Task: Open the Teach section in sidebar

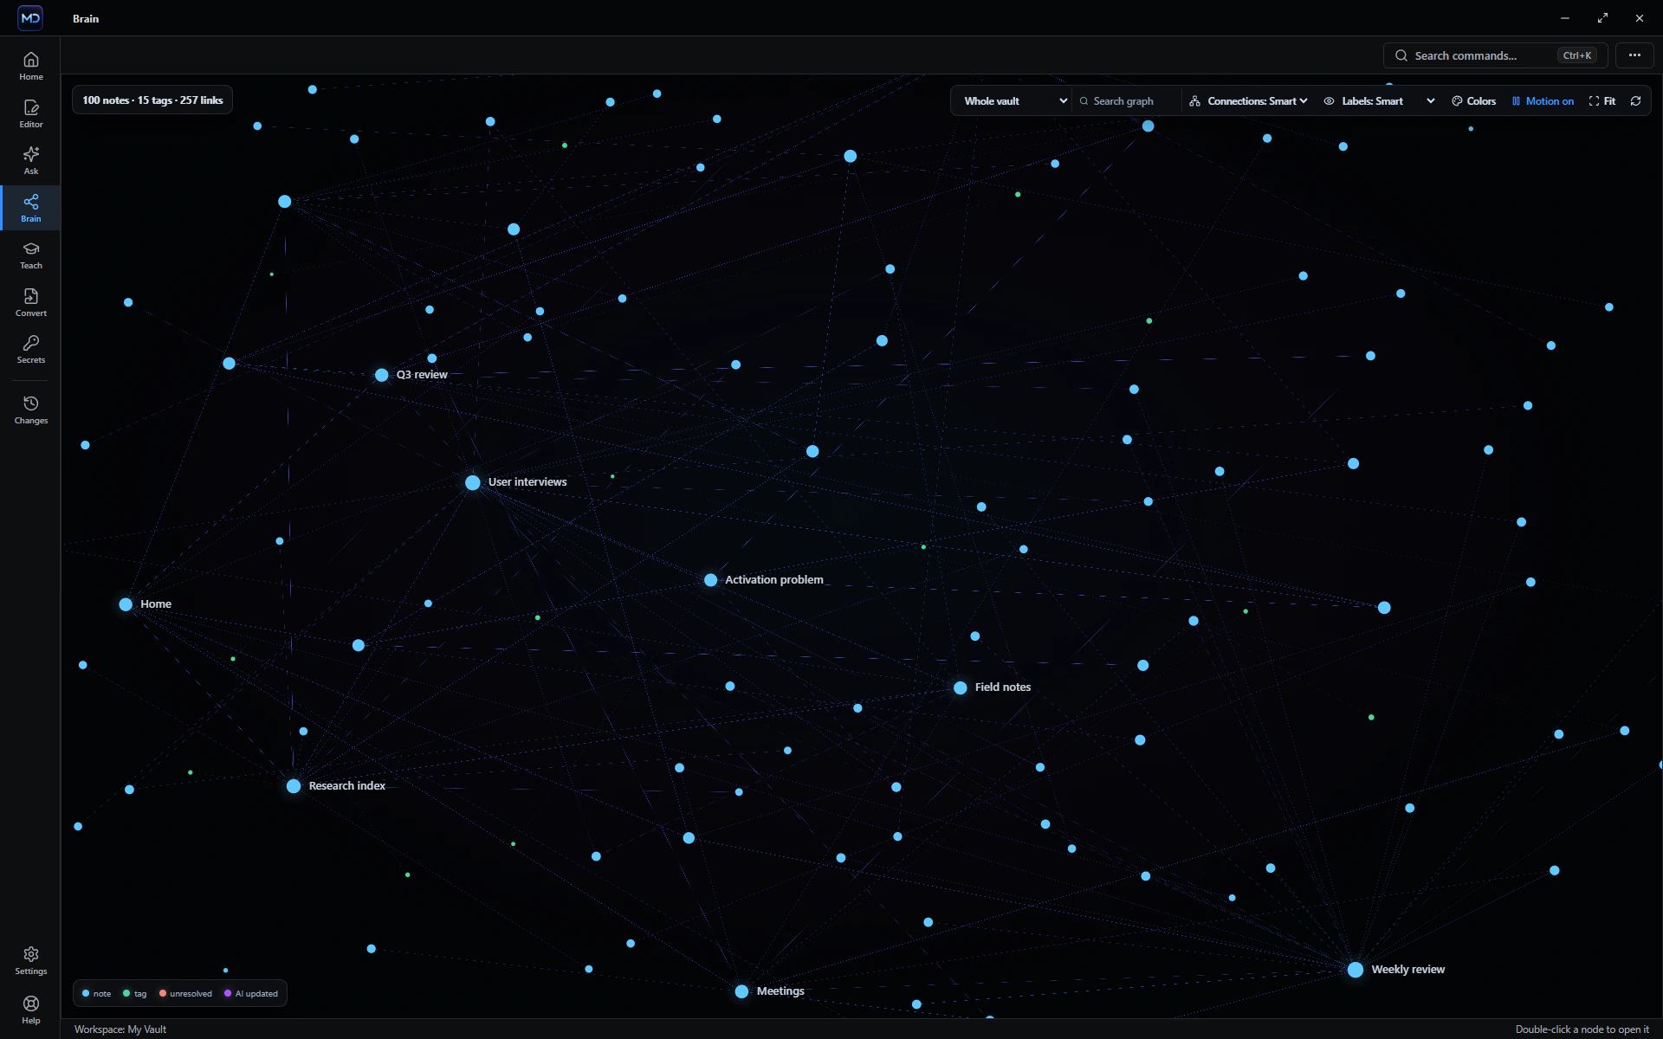Action: [x=30, y=255]
